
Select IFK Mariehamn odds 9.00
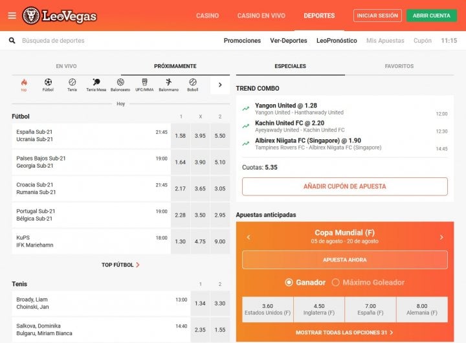point(220,241)
